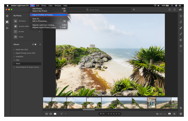
Task: Open the Edit sliders panel icon
Action: (181, 16)
